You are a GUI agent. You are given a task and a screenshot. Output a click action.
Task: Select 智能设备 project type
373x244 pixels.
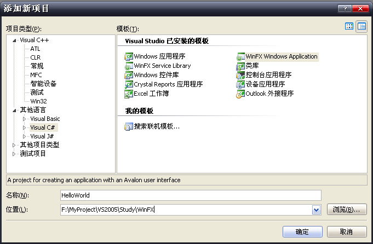point(43,84)
